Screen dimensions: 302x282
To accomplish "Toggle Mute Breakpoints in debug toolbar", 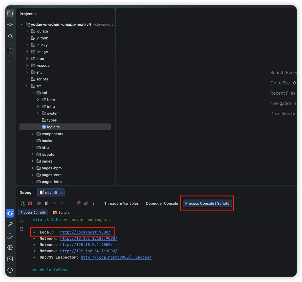I will [86, 203].
